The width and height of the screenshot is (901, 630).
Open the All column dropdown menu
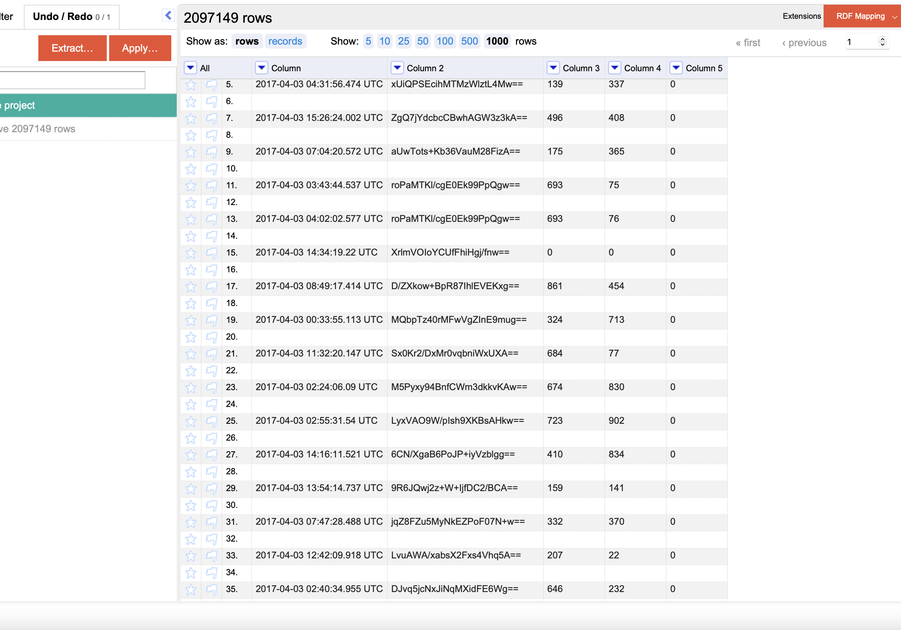tap(190, 68)
